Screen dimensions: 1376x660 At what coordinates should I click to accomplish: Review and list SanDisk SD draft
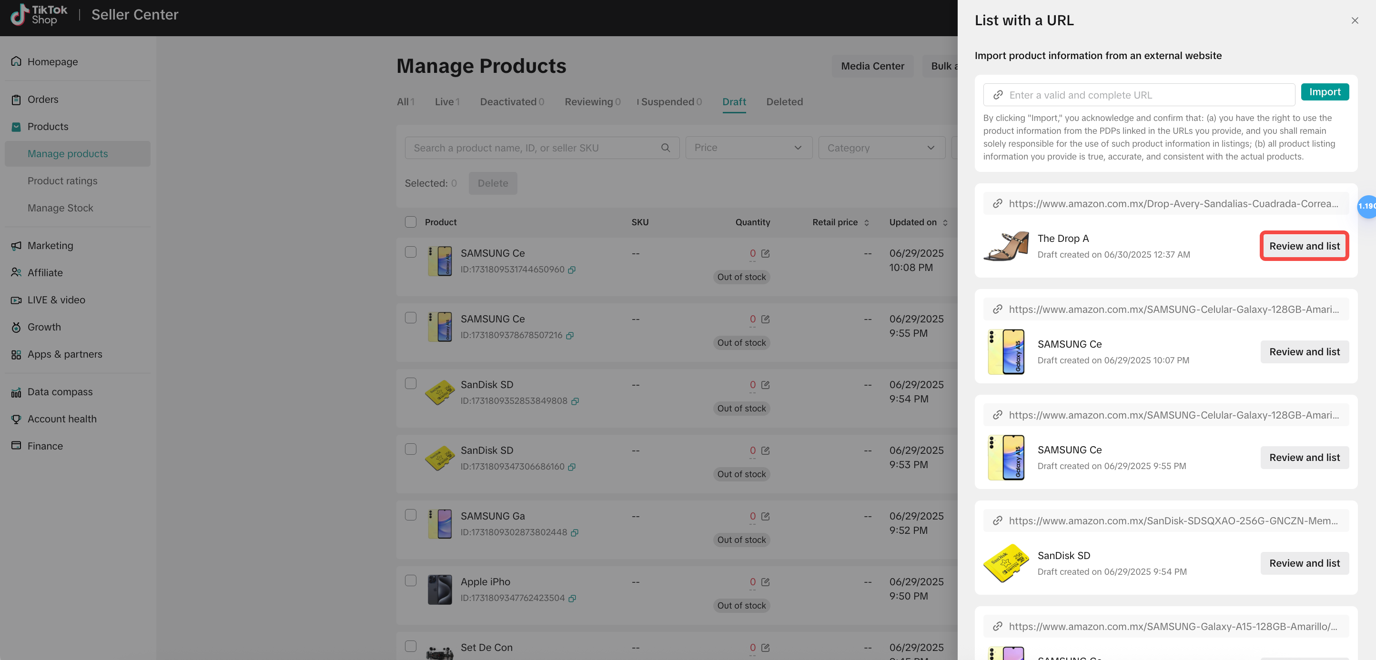[x=1304, y=563]
